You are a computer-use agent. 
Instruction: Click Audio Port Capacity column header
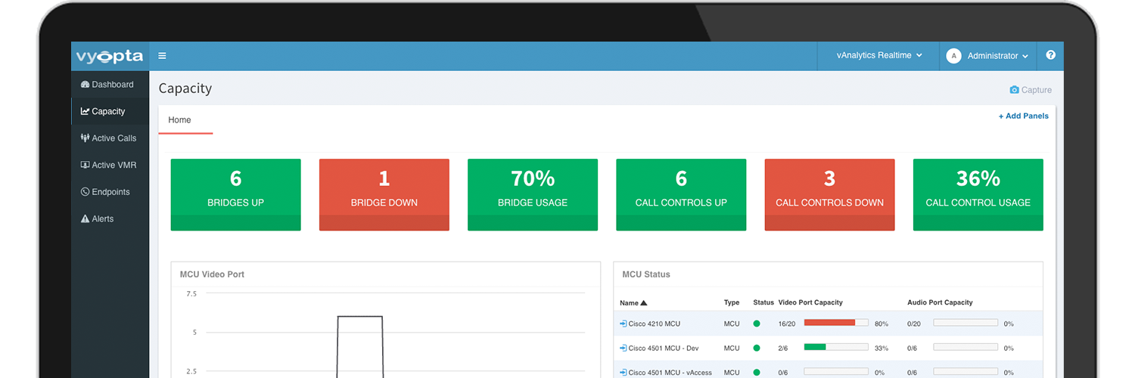point(940,302)
